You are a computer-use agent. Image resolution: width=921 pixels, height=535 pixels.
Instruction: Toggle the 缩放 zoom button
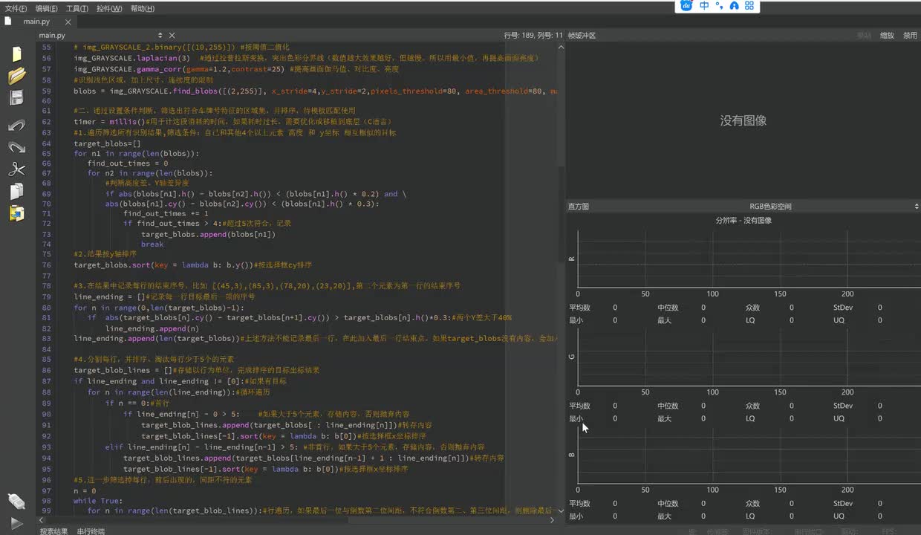pyautogui.click(x=887, y=36)
